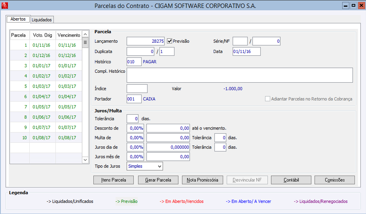Click the parcel list scroll up arrow
This screenshot has height=214, width=366.
point(85,34)
